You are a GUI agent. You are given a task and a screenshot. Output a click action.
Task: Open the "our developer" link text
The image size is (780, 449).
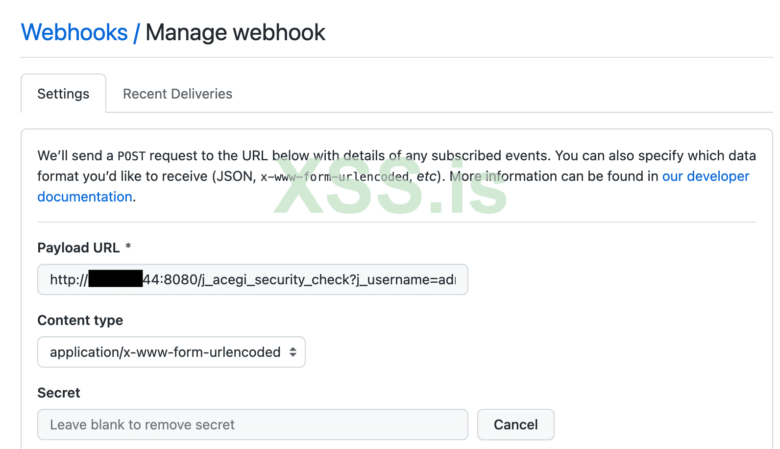[706, 176]
